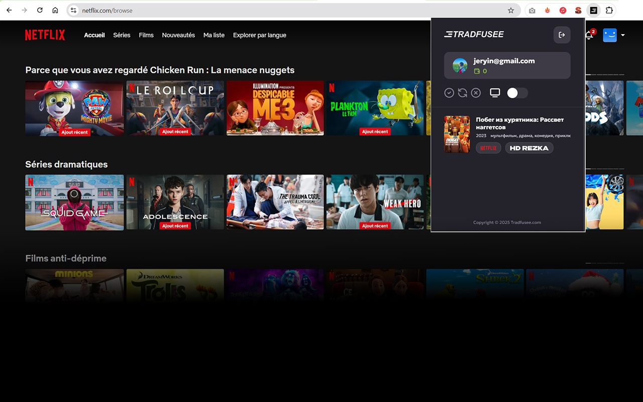Toggle the Tradfusee on/off switch
Screen dimensions: 643x402
[517, 93]
